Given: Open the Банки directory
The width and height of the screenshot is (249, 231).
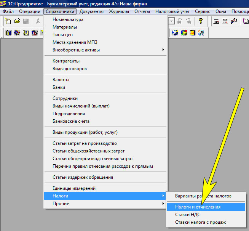Looking at the screenshot, I should 105,87.
